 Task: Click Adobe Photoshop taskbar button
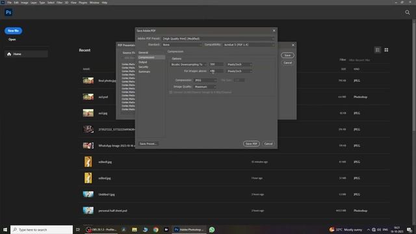point(189,229)
